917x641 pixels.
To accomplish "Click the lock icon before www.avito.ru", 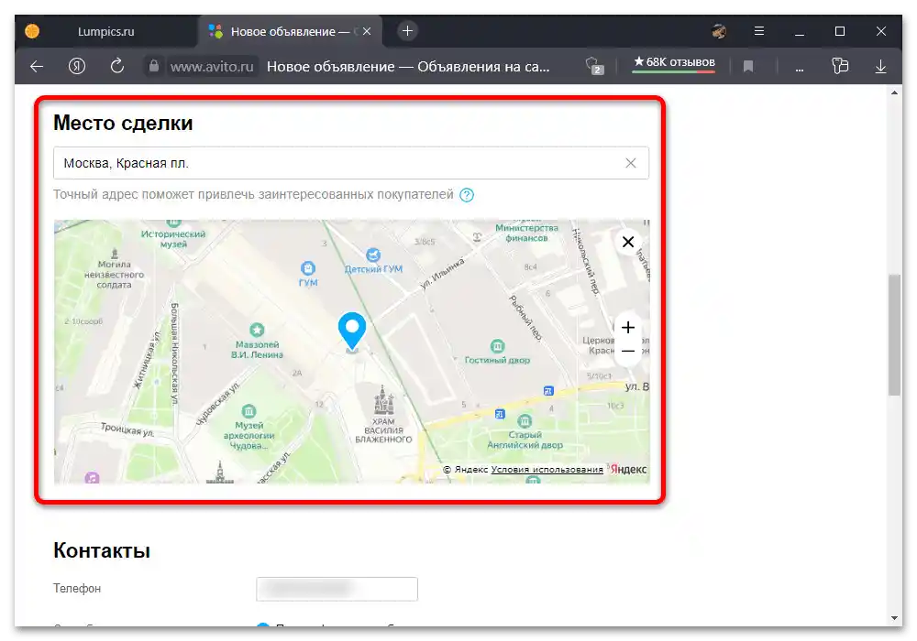I will pyautogui.click(x=154, y=66).
